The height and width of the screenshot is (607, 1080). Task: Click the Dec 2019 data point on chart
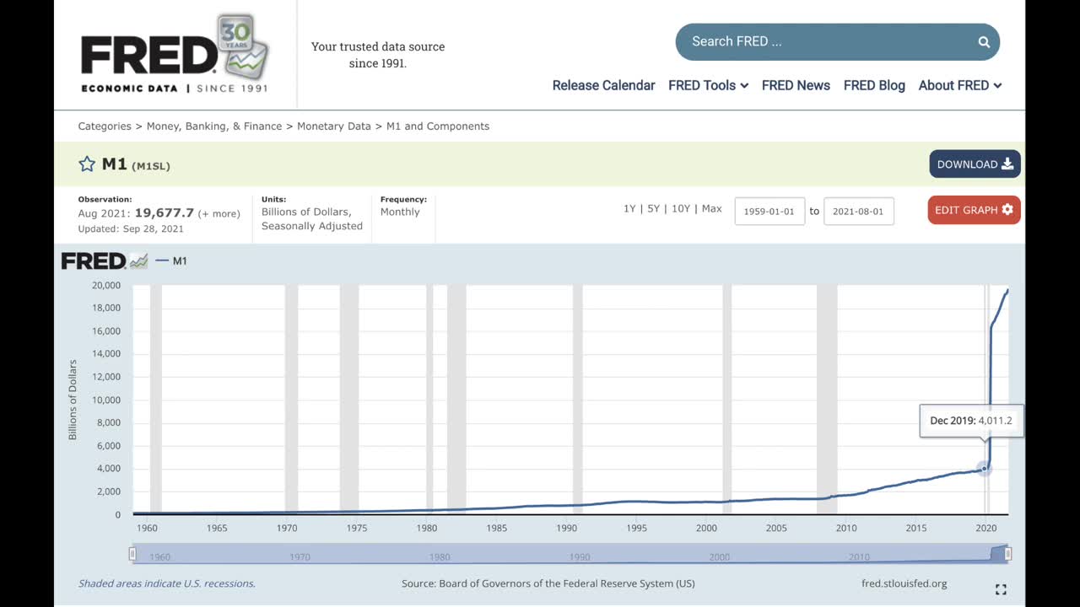pyautogui.click(x=984, y=469)
